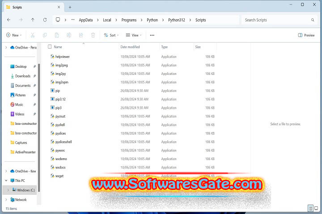
Task: Select the helpviewer application icon
Action: point(52,56)
